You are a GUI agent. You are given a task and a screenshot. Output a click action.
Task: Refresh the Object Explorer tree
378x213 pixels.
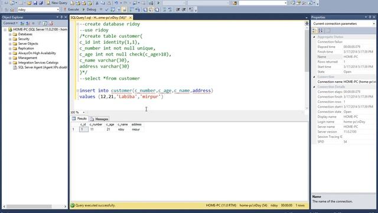pos(45,23)
